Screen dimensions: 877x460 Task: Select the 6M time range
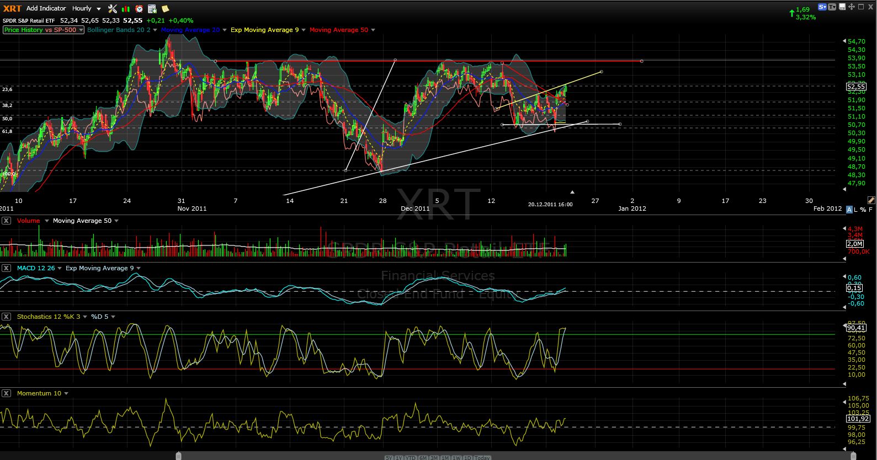click(423, 458)
